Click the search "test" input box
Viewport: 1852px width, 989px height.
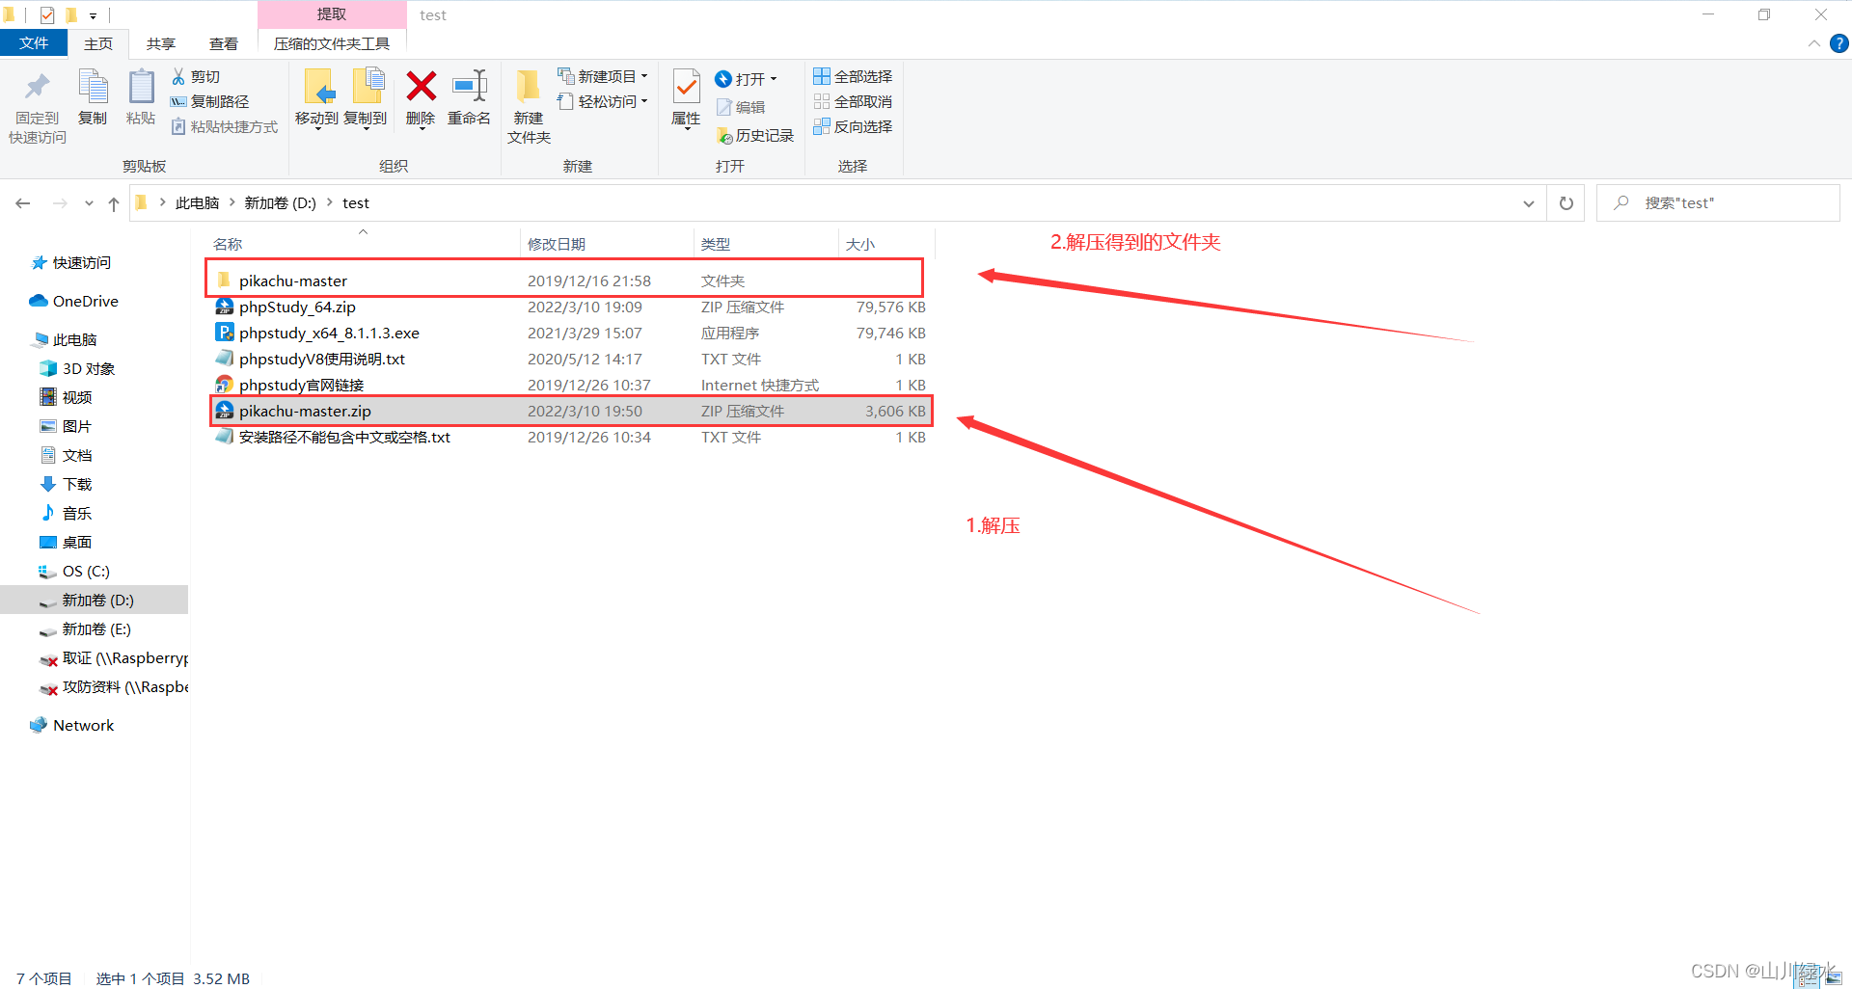[x=1718, y=203]
